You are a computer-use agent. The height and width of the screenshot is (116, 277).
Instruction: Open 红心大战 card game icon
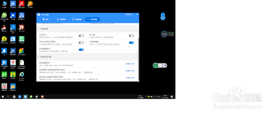pos(22,28)
